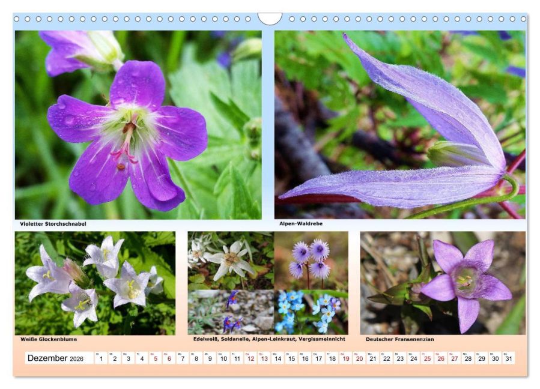Click day 15 in the calendar strip
The width and height of the screenshot is (540, 389).
[x=291, y=358]
